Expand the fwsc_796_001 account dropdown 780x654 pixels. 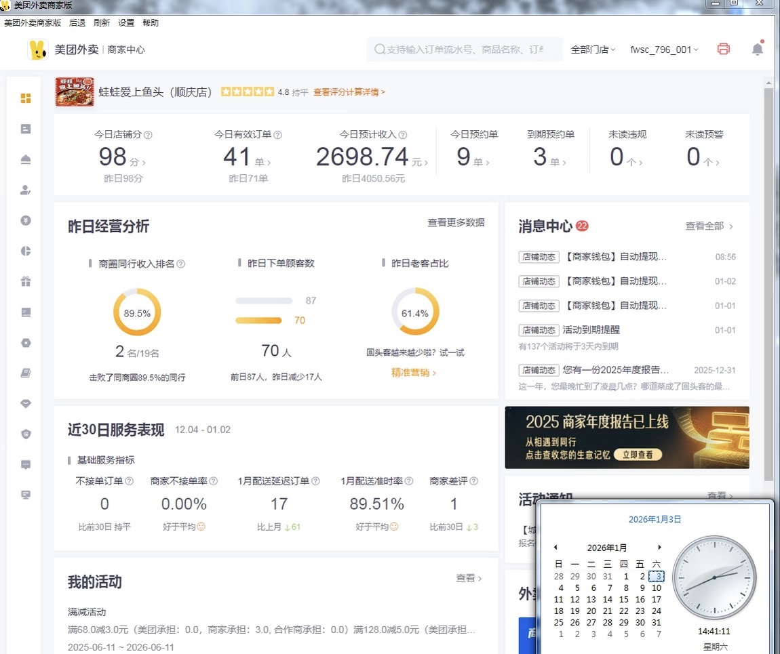[x=661, y=49]
